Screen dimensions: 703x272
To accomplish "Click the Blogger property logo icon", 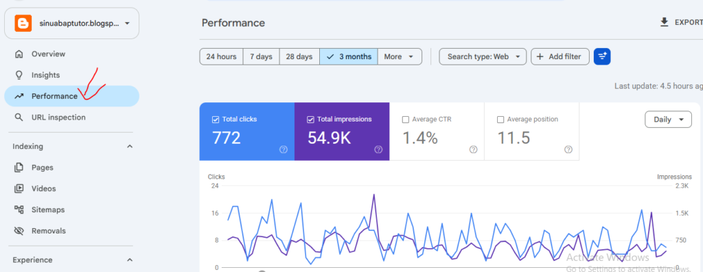I will [x=23, y=23].
